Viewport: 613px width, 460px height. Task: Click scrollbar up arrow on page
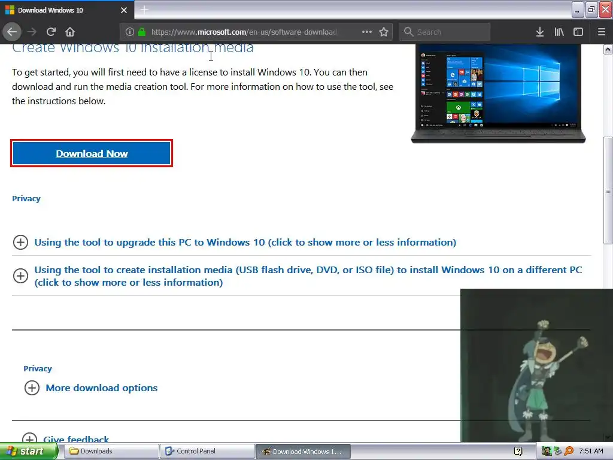pos(608,49)
